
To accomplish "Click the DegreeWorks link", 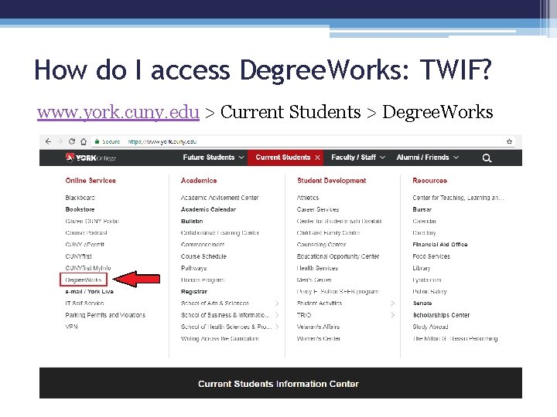I will 84,280.
